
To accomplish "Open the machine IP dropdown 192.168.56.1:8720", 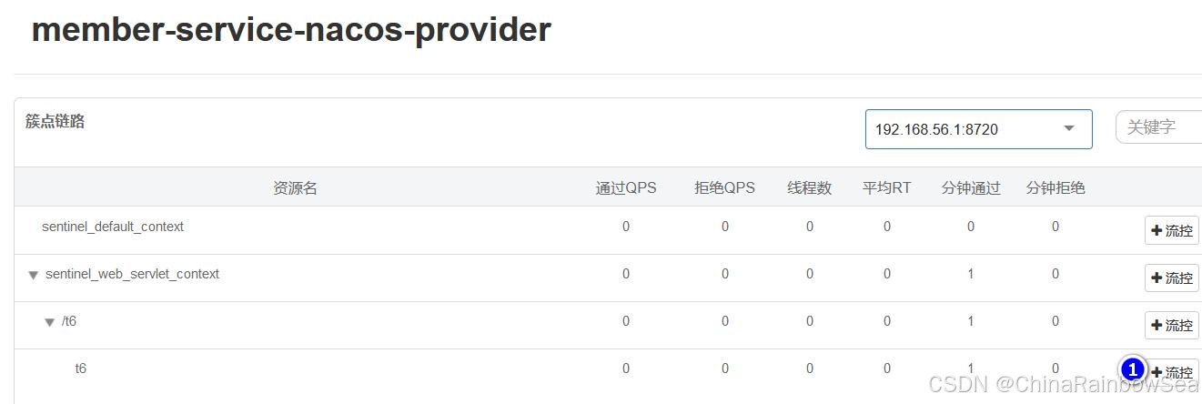I will coord(978,129).
